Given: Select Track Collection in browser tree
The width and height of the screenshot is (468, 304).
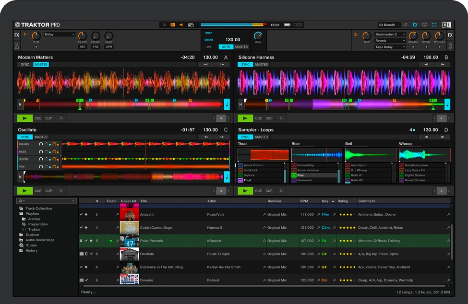Looking at the screenshot, I should click(x=38, y=209).
